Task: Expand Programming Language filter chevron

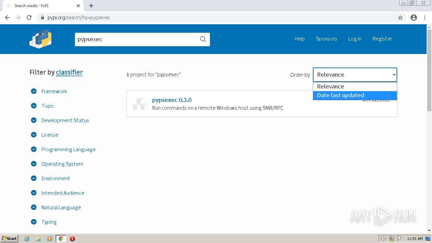Action: pyautogui.click(x=34, y=149)
